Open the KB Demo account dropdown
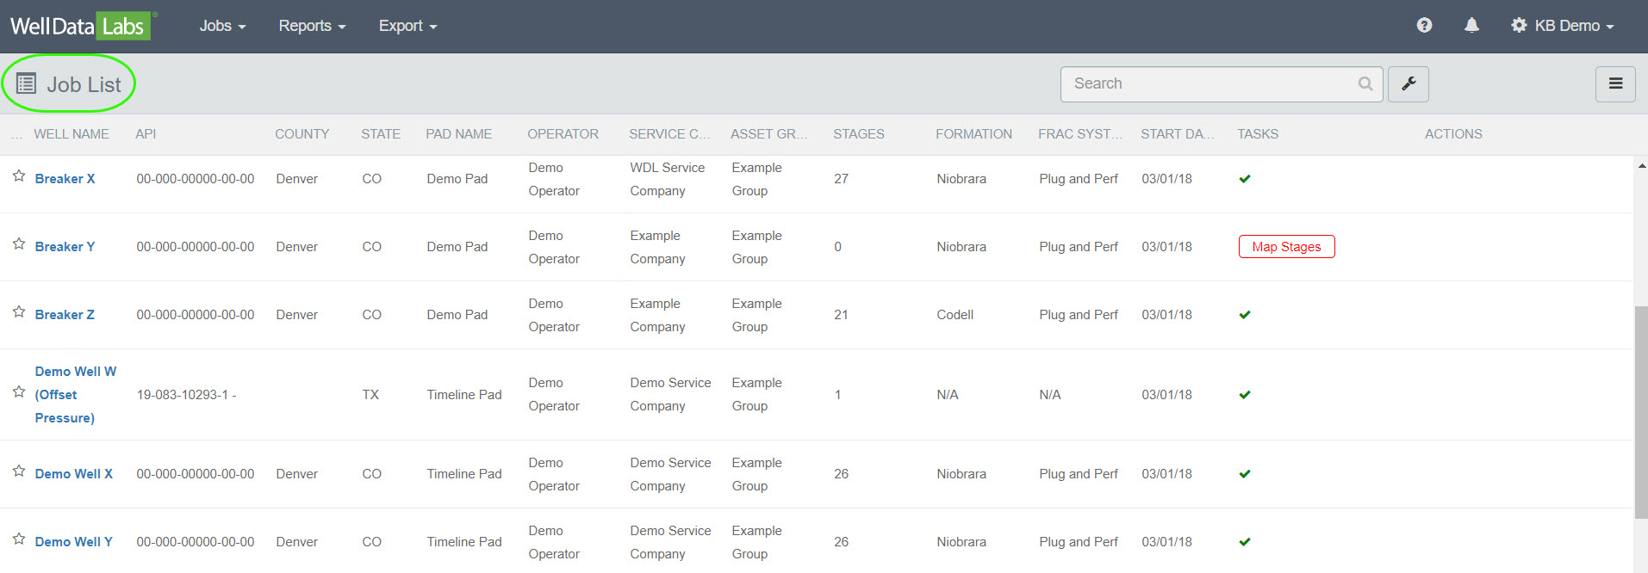The height and width of the screenshot is (573, 1648). [1563, 26]
